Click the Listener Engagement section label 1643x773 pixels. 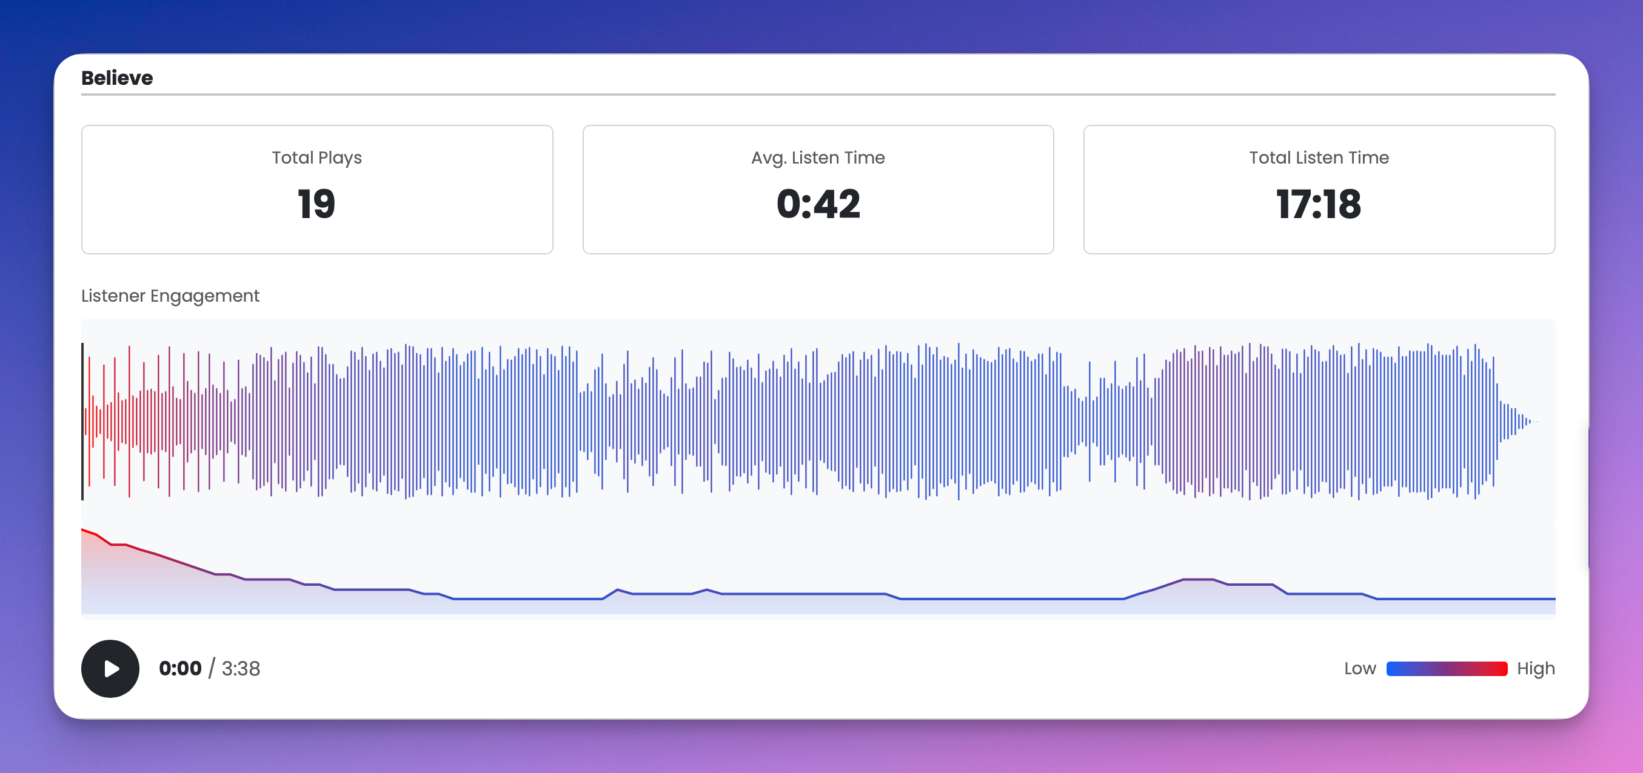(170, 296)
